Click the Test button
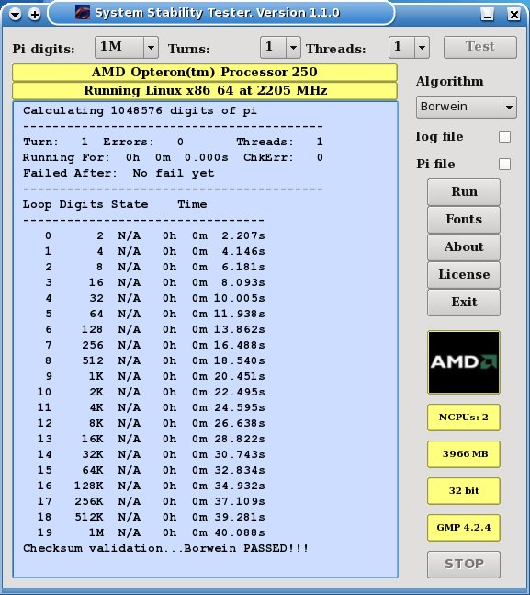The width and height of the screenshot is (530, 595). pyautogui.click(x=480, y=48)
